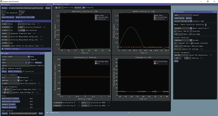218x116 pixels.
Task: Collapse the Diagnostic Plots triangle
Action: click(54, 4)
